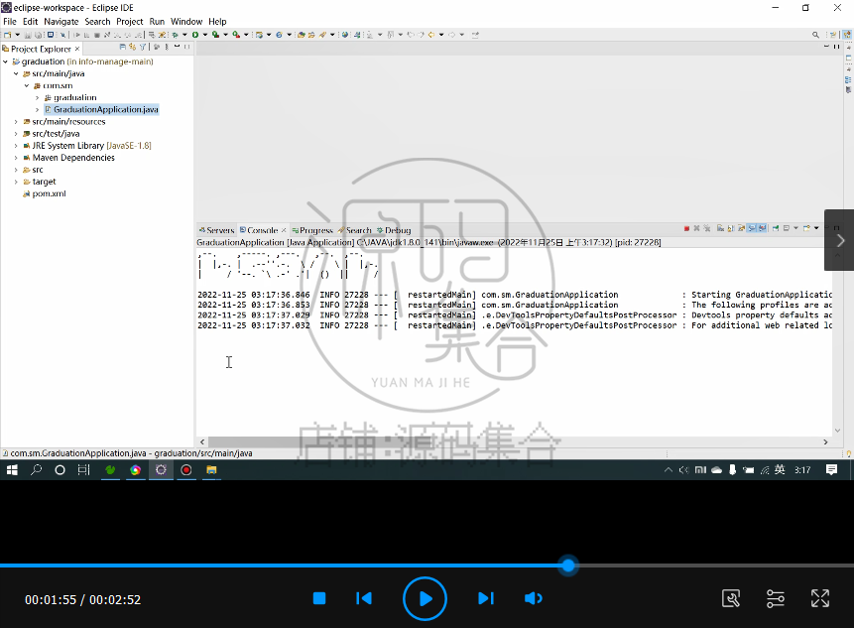Collapse the comsm package in Project Explorer
The width and height of the screenshot is (854, 628).
(26, 85)
